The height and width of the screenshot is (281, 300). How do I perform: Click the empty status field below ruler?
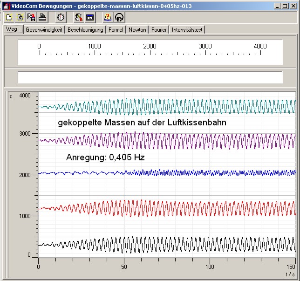coord(150,77)
